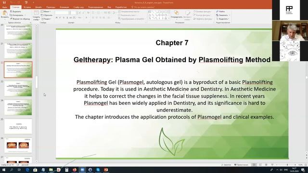Click scroll up arrow of slide panel

click(x=37, y=25)
